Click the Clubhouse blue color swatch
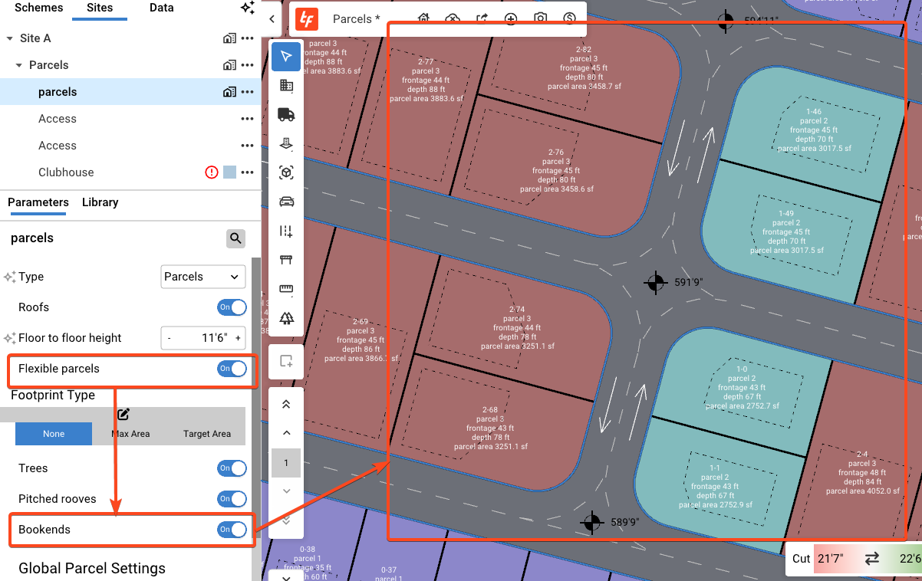Image resolution: width=922 pixels, height=581 pixels. click(229, 172)
